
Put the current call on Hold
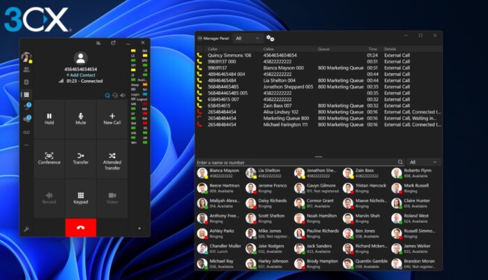pos(49,119)
